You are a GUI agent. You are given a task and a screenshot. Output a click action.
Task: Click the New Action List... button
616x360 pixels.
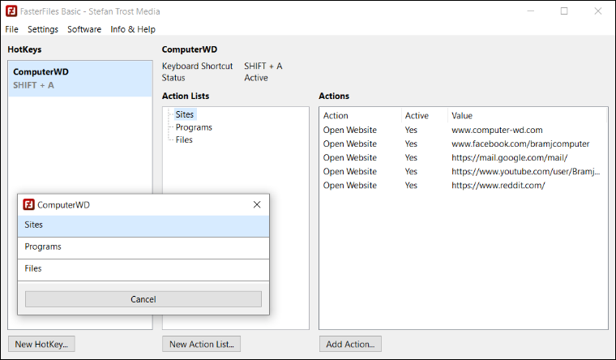coord(202,344)
